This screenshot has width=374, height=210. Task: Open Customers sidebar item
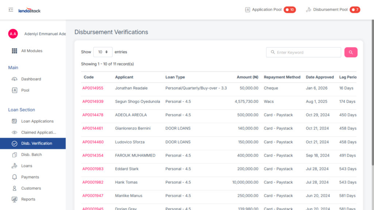coord(31,188)
